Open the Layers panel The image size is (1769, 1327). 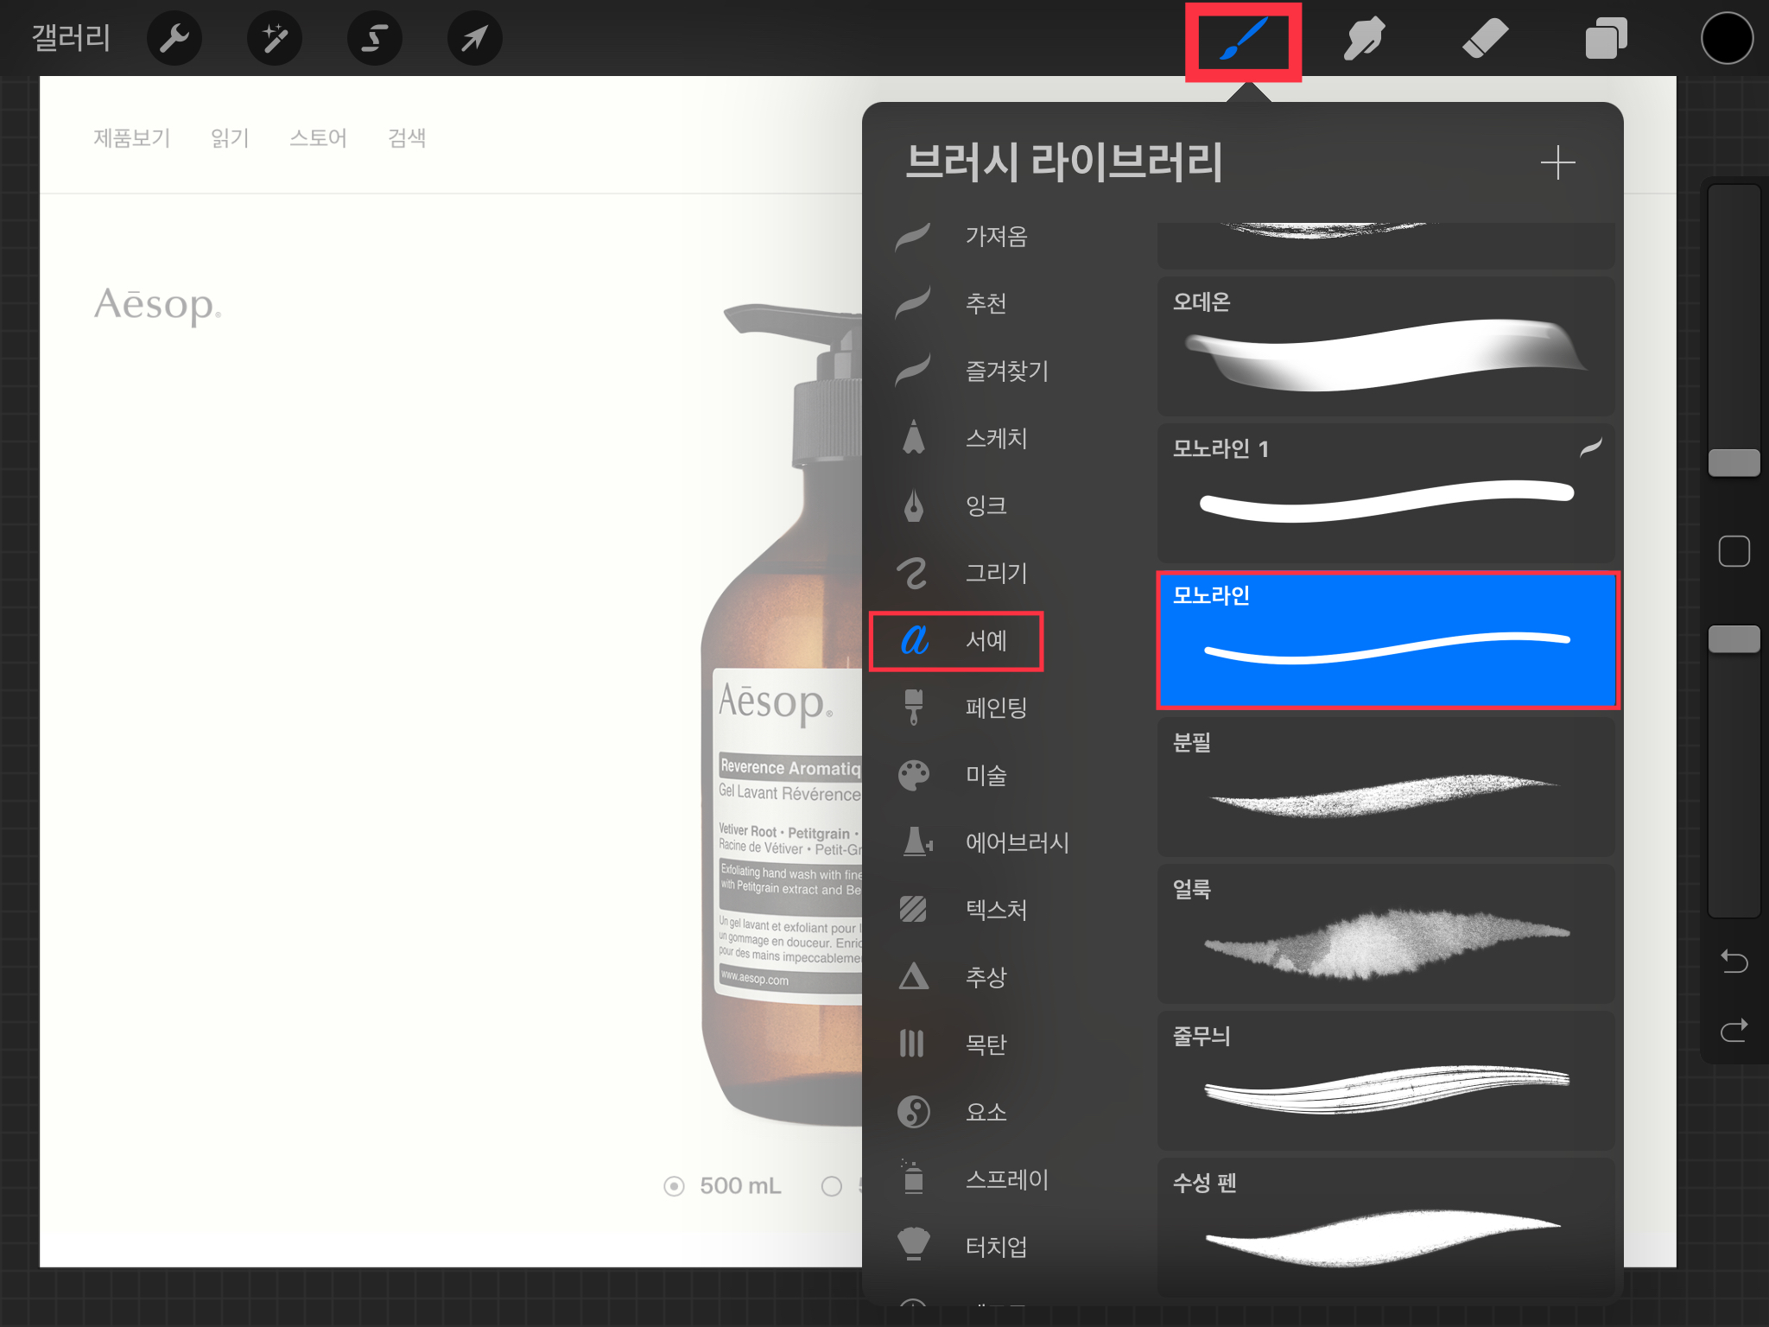click(1606, 39)
